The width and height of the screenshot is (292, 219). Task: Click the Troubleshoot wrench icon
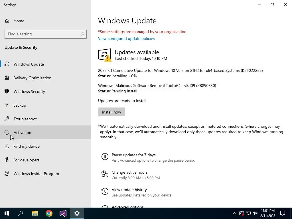click(7, 119)
